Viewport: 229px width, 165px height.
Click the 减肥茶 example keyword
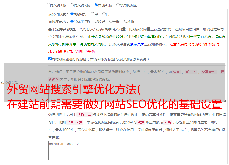tap(191, 72)
